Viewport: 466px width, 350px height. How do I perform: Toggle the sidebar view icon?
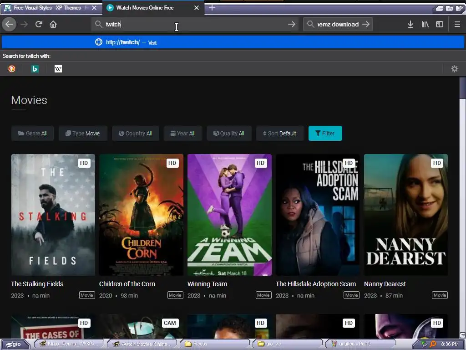pyautogui.click(x=440, y=24)
